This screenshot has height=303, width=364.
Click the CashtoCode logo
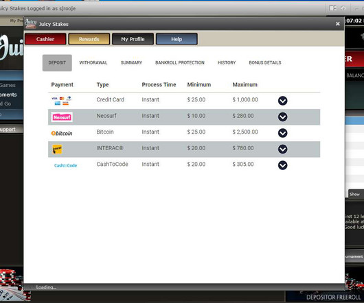65,165
